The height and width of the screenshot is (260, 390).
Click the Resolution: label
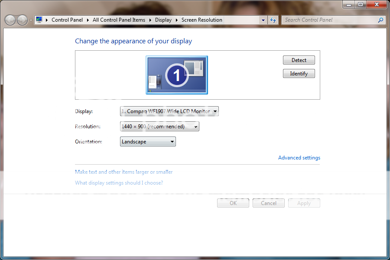88,127
